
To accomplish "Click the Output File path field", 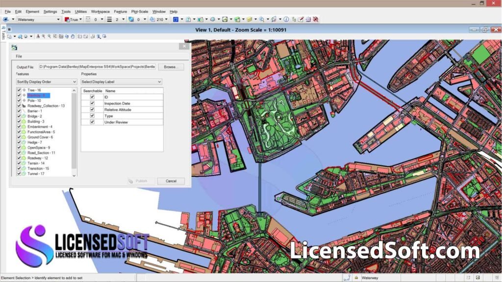I will click(x=98, y=67).
